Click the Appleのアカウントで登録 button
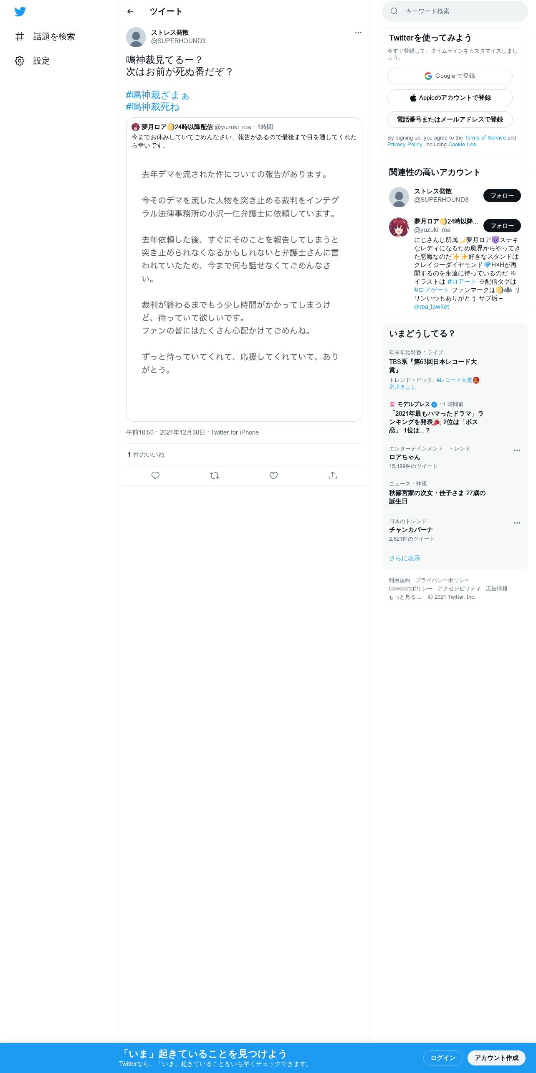Image resolution: width=536 pixels, height=1073 pixels. 450,98
